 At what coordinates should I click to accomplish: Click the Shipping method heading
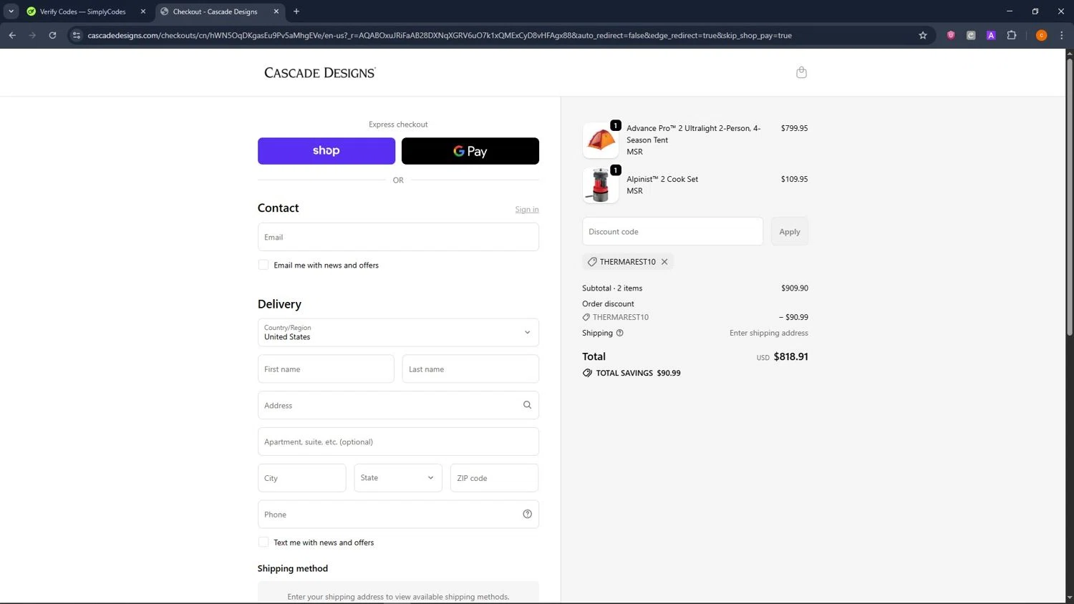[293, 568]
